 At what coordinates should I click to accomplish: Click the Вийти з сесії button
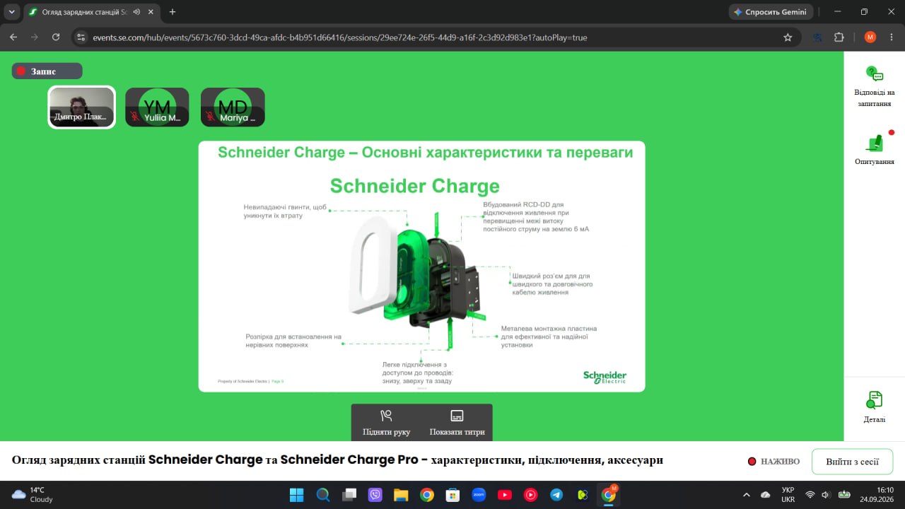(x=852, y=462)
